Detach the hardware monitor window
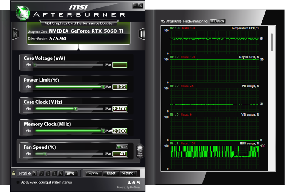 point(218,21)
